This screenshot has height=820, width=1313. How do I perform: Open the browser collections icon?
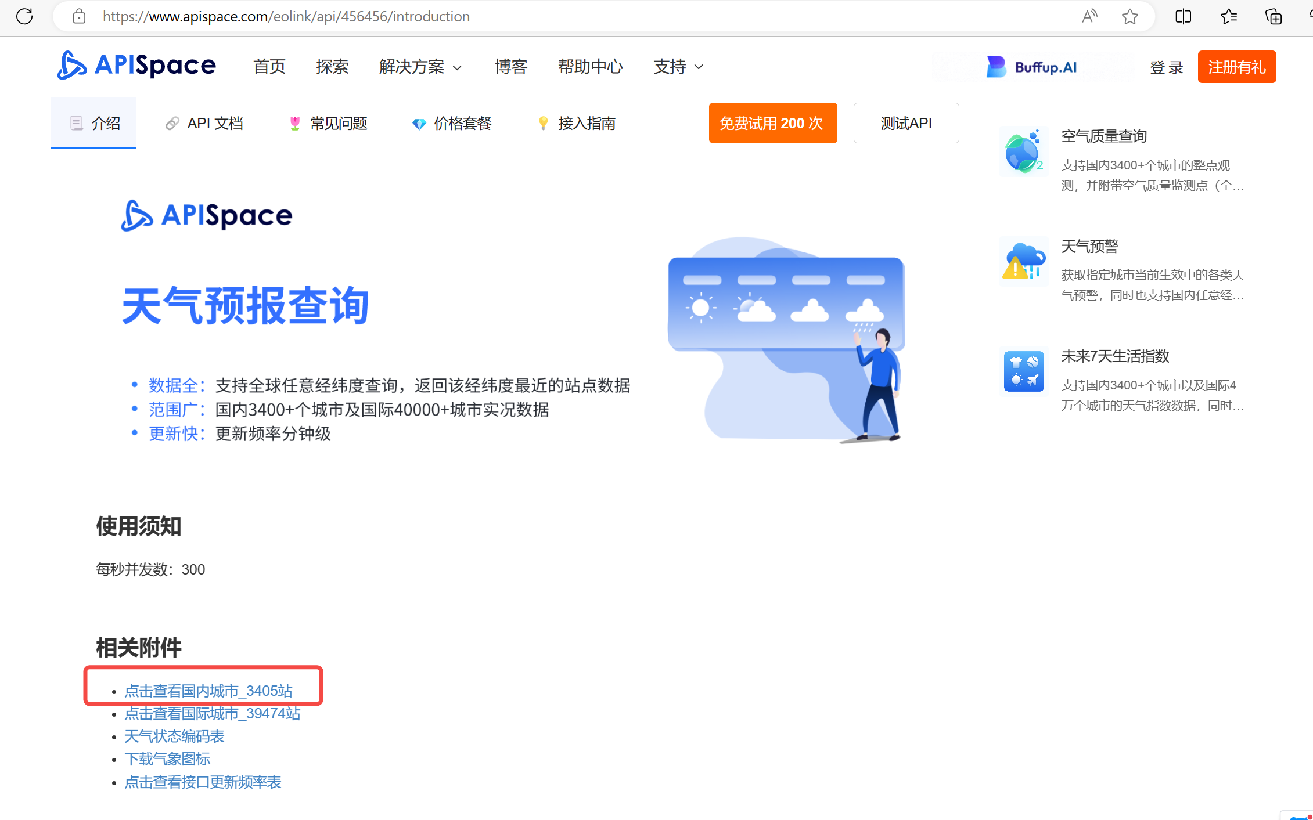coord(1273,16)
